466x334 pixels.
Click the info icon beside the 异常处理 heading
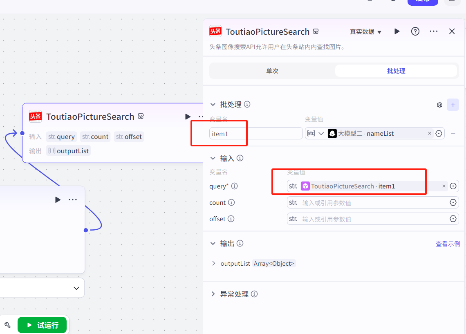(254, 294)
